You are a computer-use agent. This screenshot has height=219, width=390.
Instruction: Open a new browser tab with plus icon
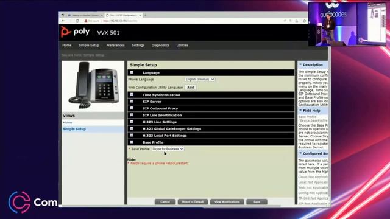point(146,15)
